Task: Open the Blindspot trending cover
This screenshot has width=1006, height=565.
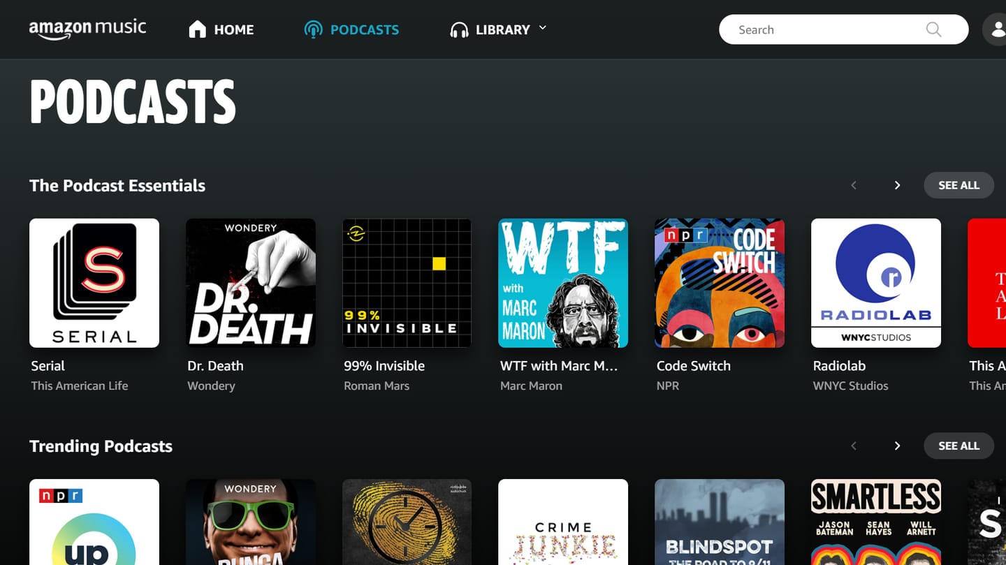Action: click(x=720, y=522)
